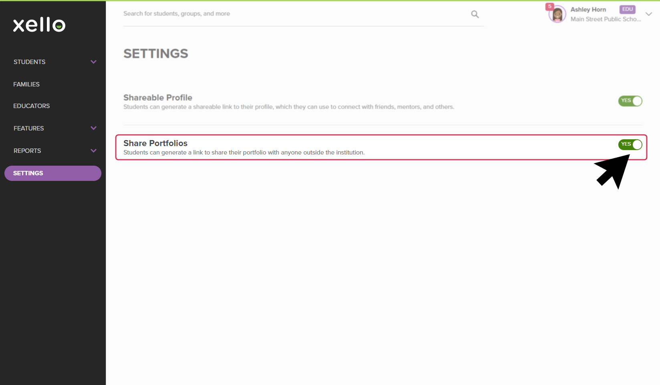660x385 pixels.
Task: Click the Ashley Horn user name
Action: click(588, 10)
